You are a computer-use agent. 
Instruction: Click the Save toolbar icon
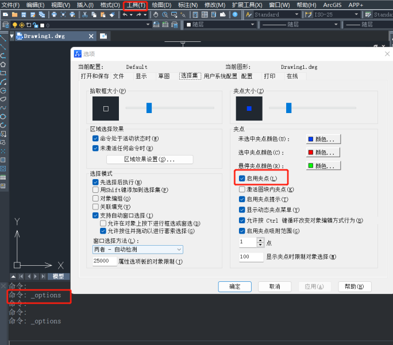pyautogui.click(x=24, y=14)
